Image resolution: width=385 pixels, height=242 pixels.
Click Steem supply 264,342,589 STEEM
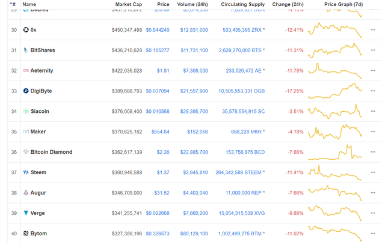238,172
